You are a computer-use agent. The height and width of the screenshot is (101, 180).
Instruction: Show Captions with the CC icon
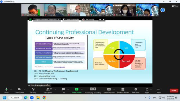tap(109, 89)
